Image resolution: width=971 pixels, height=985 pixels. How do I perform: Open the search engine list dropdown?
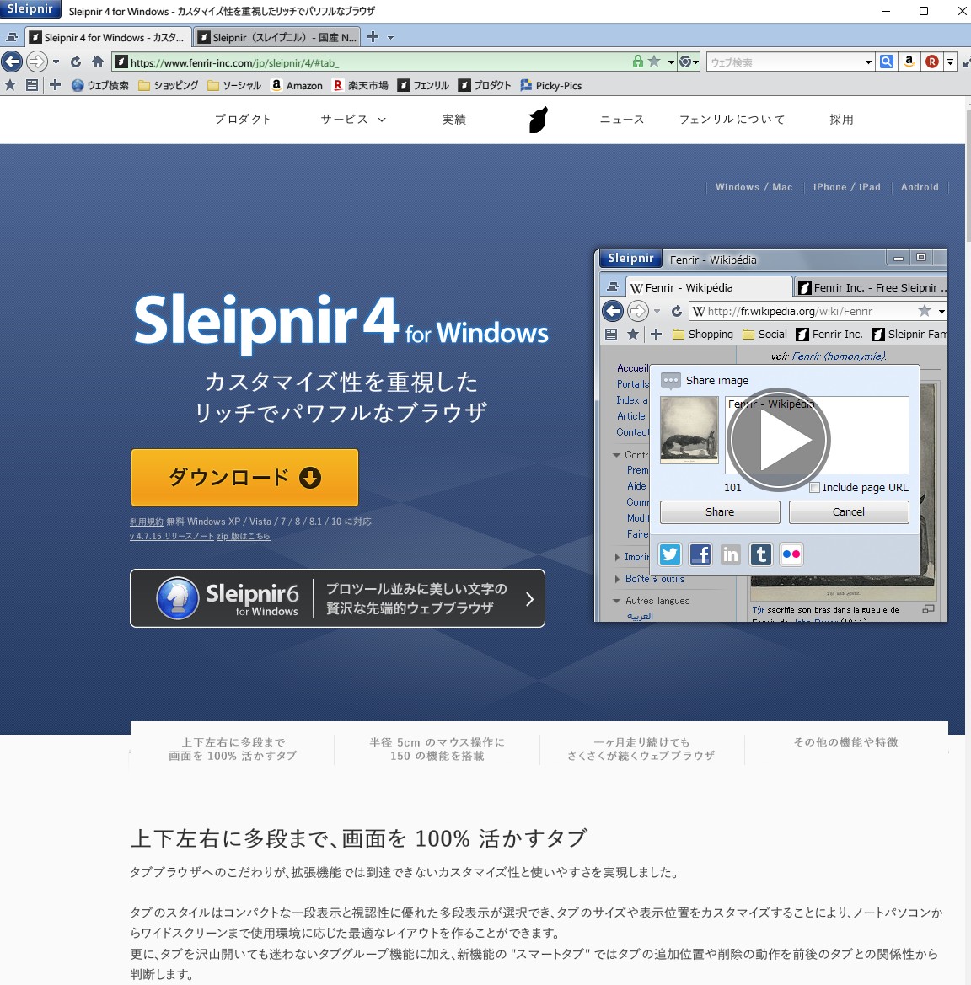pyautogui.click(x=950, y=62)
